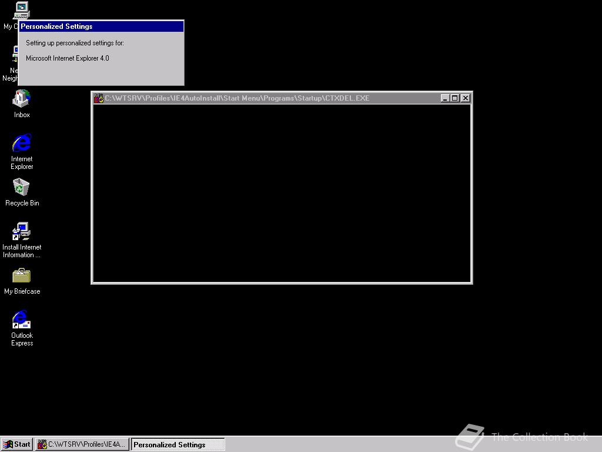Image resolution: width=602 pixels, height=452 pixels.
Task: Close the CTXDEL.EXE console window
Action: point(466,98)
